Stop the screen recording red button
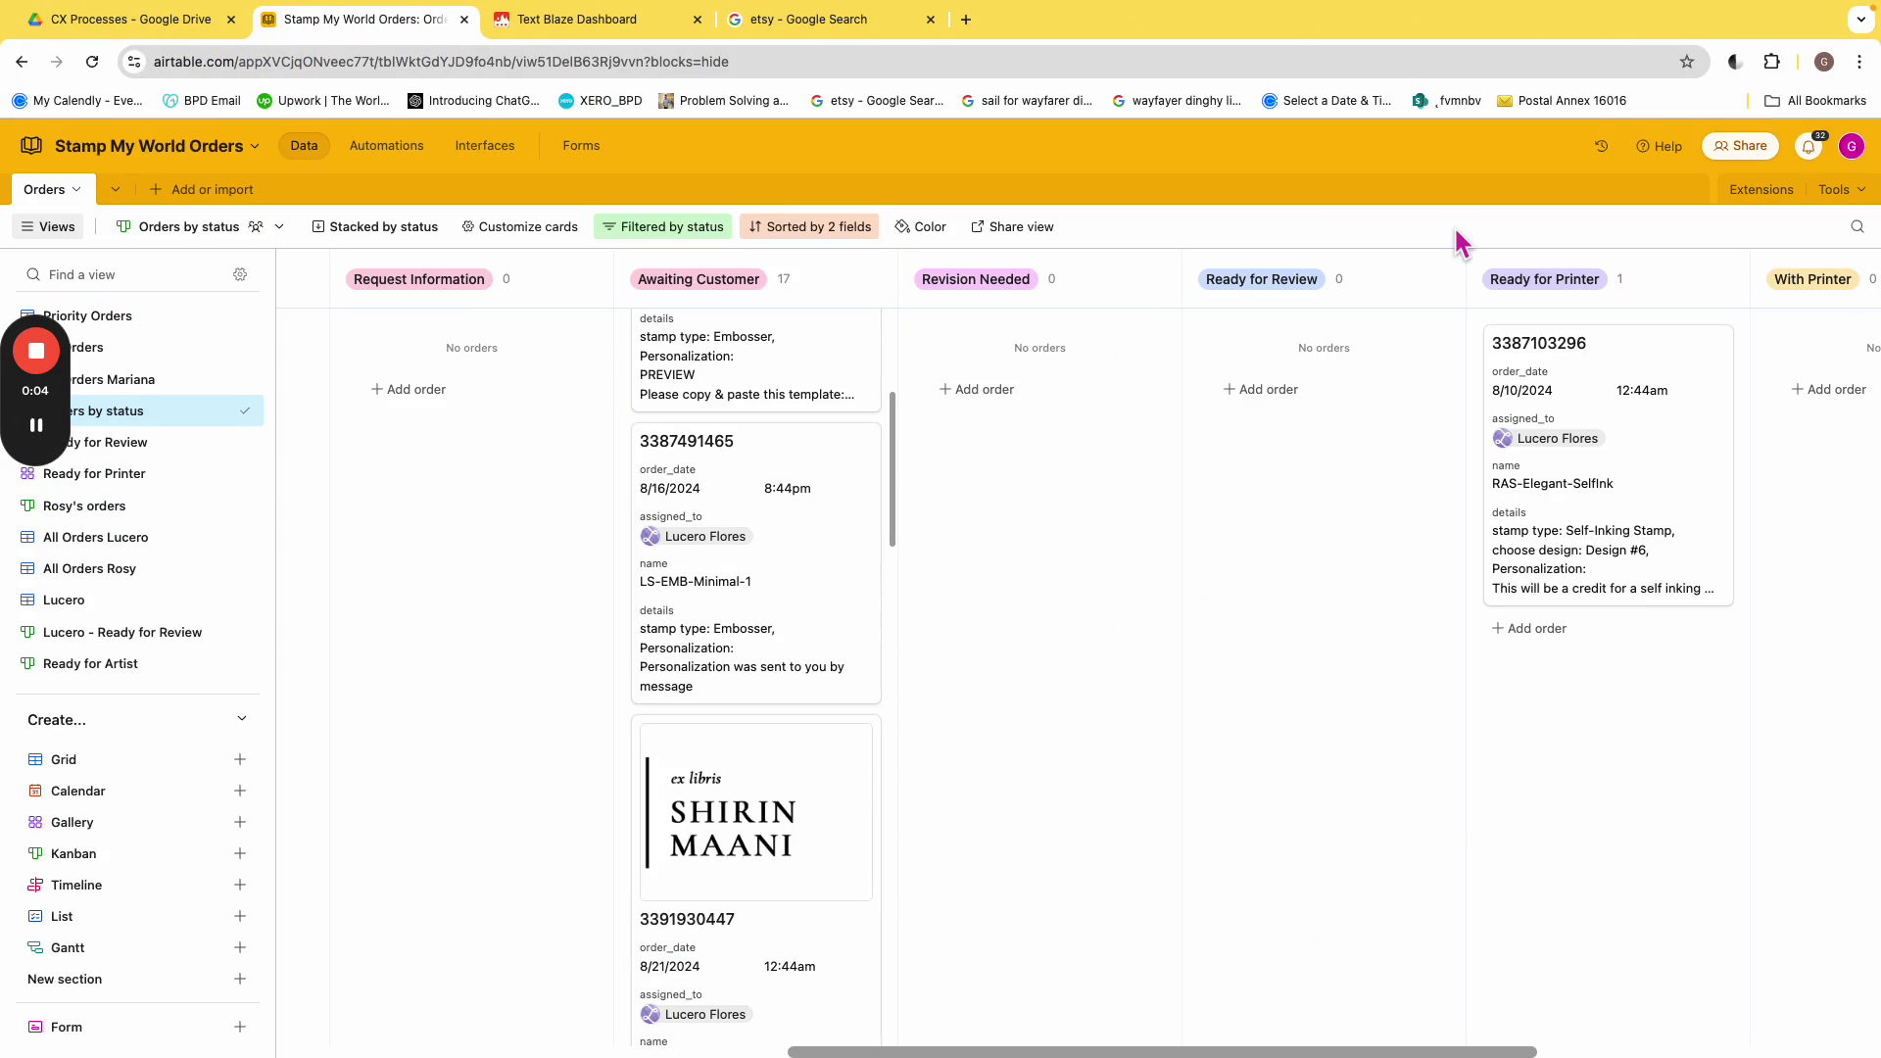The width and height of the screenshot is (1881, 1058). pyautogui.click(x=36, y=351)
